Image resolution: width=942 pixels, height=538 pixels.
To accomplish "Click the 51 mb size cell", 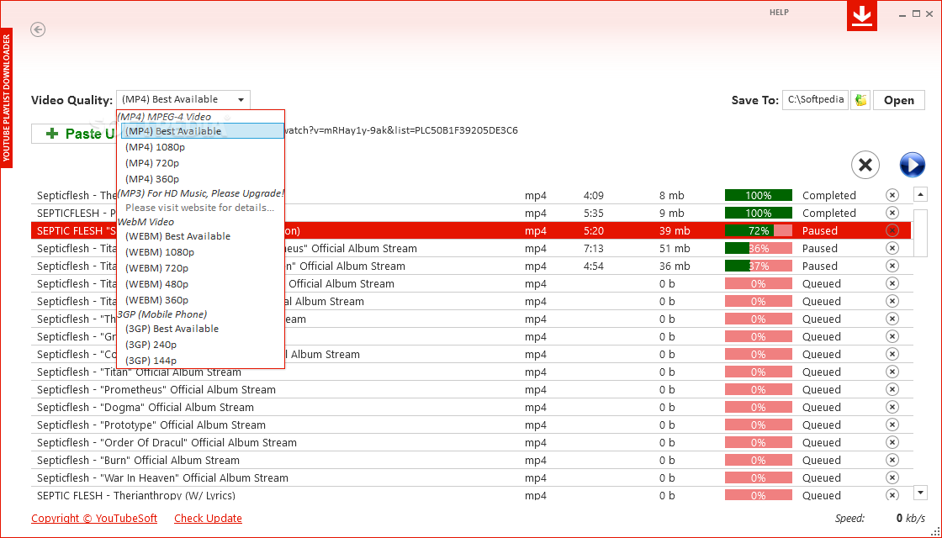I will [x=675, y=248].
